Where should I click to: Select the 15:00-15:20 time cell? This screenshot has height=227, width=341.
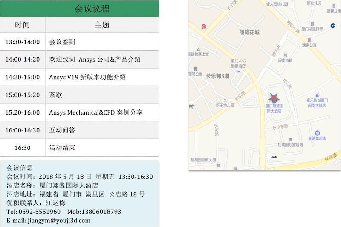point(23,95)
